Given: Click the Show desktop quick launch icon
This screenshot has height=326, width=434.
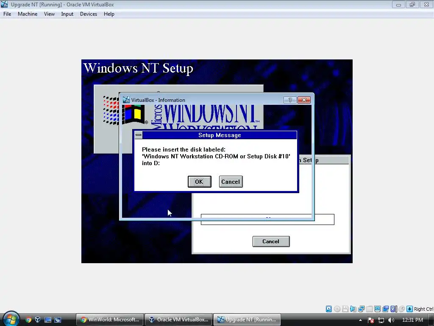Looking at the screenshot, I should (48, 320).
